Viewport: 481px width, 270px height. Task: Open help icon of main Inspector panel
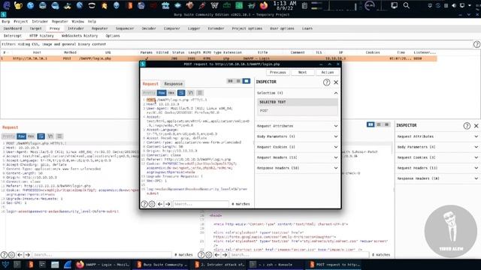coord(467,126)
